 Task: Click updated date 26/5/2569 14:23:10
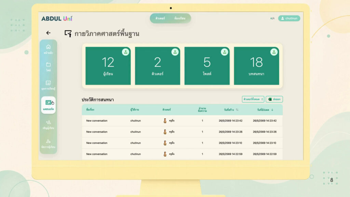point(265,143)
